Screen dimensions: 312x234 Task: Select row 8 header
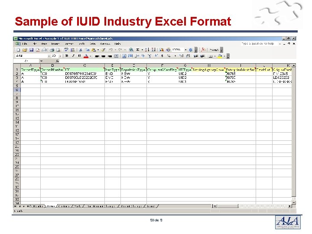[x=17, y=98]
